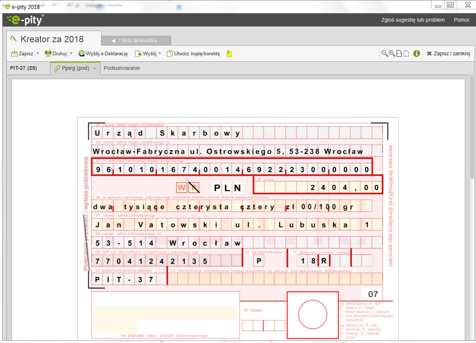Viewport: 476px width, 343px height.
Task: Click the Zapisz save icon
Action: pyautogui.click(x=15, y=53)
